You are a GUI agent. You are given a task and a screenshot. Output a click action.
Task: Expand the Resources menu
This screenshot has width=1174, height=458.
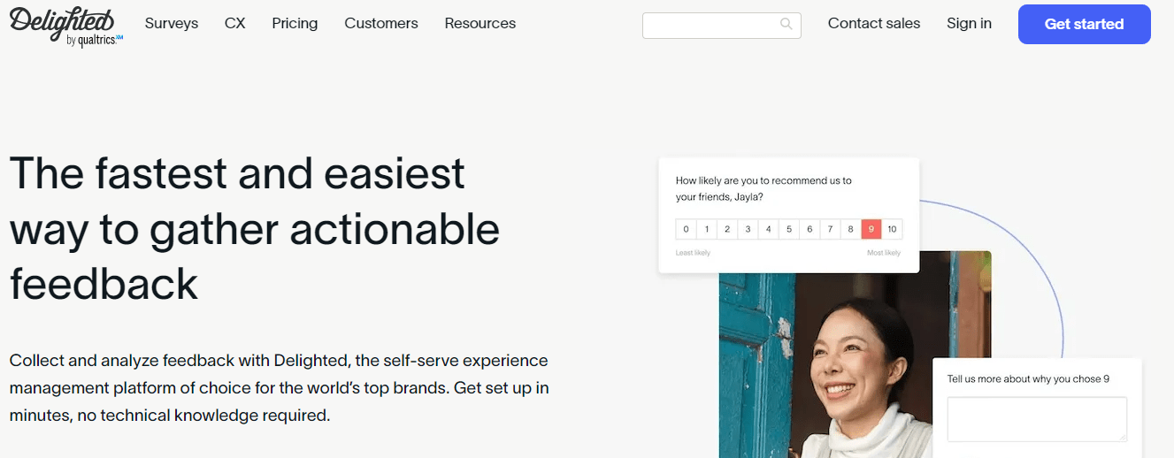480,24
